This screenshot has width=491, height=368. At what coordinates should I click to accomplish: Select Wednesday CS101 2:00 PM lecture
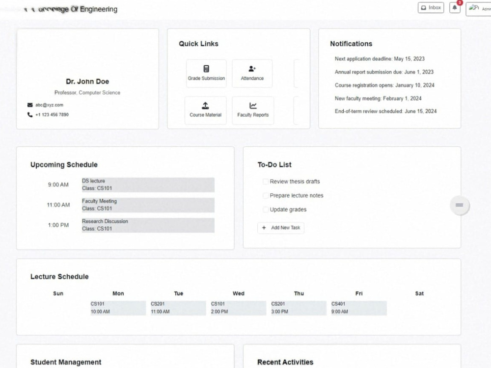click(x=238, y=308)
